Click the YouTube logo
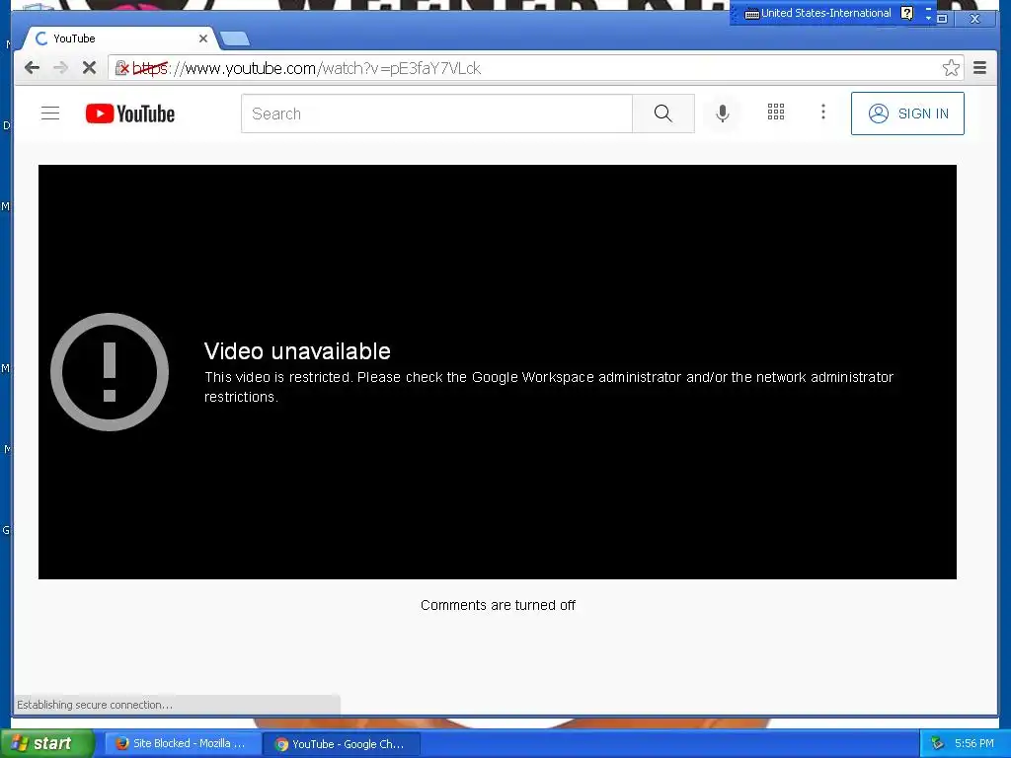 coord(129,114)
